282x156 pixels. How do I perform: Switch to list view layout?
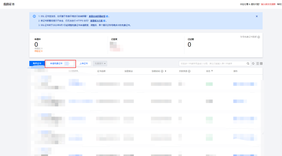point(257,63)
